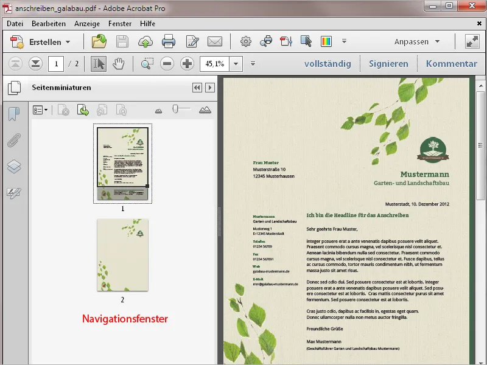This screenshot has height=365, width=487.
Task: Print the document with the printer icon
Action: point(169,41)
